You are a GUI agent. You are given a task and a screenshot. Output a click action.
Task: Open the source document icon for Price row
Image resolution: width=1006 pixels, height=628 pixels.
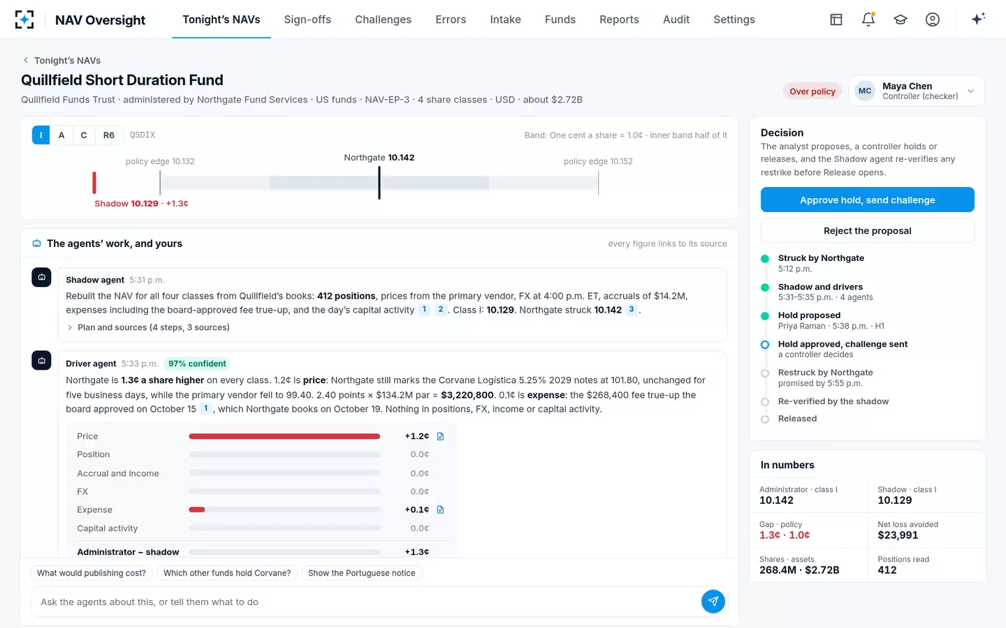pos(440,436)
